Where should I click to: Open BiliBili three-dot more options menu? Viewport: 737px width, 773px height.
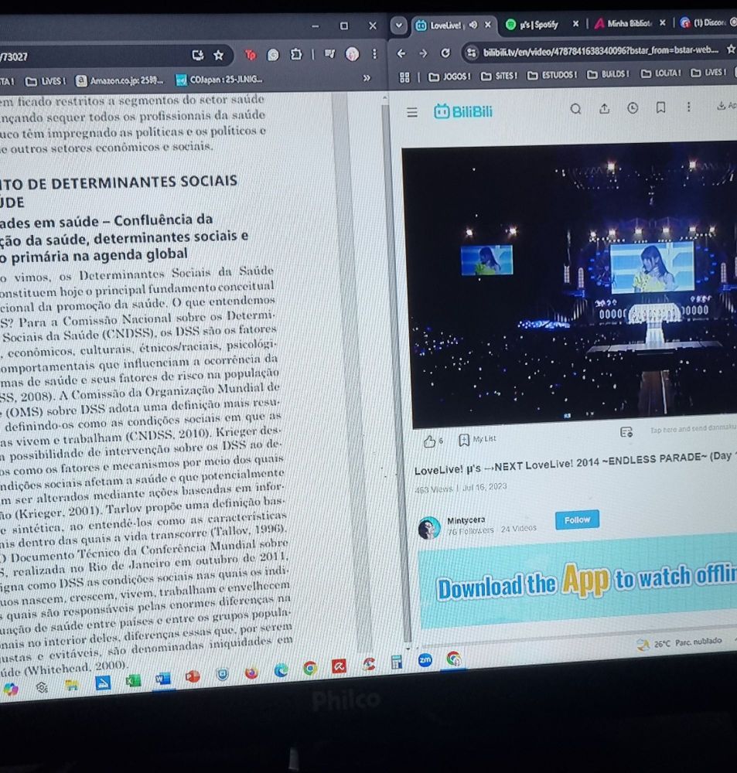(x=688, y=107)
